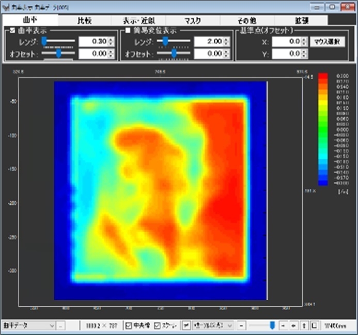The height and width of the screenshot is (335, 358).
Task: Click the first arrow button right of bottom slider
Action: 283,326
